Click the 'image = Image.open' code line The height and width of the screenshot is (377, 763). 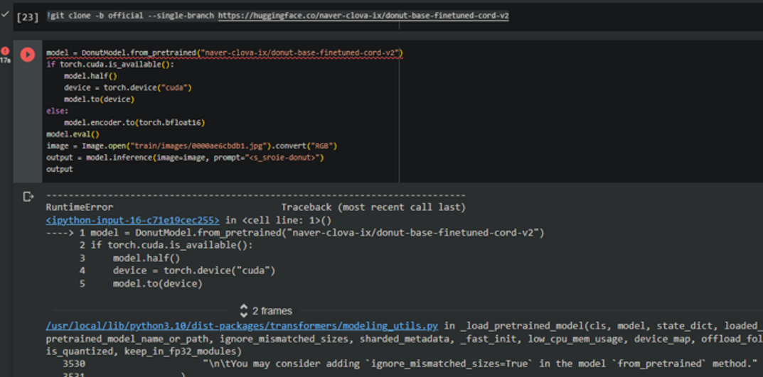[192, 146]
